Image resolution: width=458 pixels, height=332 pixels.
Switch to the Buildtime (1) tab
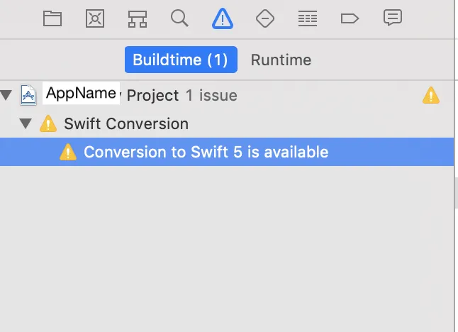[x=181, y=60]
